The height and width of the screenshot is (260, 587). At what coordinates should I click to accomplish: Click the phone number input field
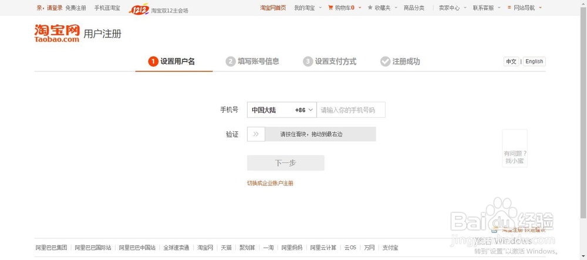351,110
